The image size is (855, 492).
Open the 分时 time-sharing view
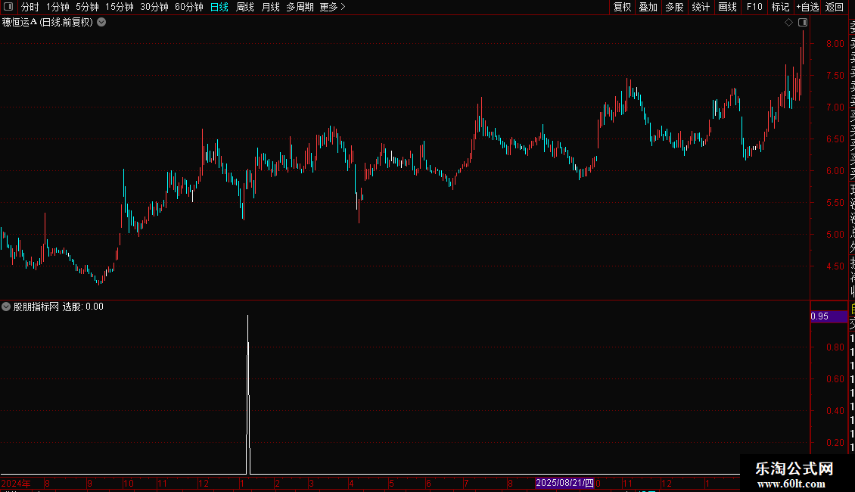tap(30, 7)
